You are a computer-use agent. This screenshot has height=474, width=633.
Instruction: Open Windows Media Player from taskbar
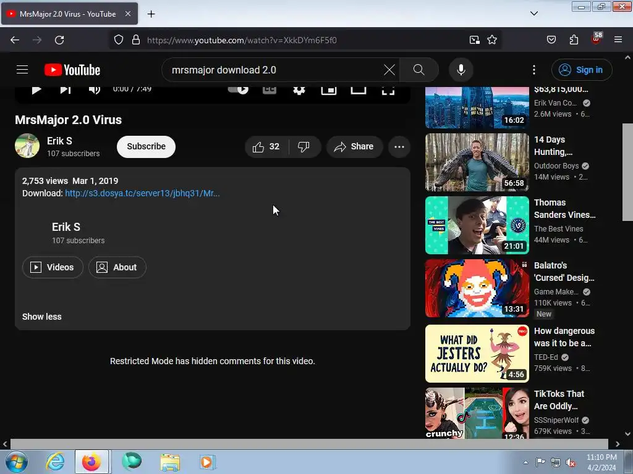tap(208, 462)
